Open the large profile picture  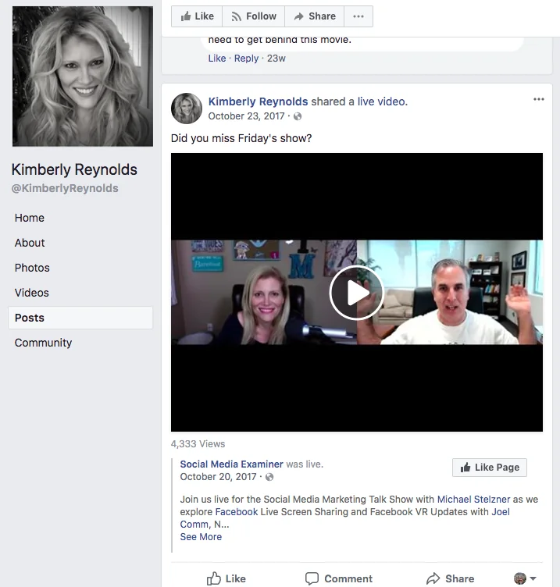tap(83, 76)
